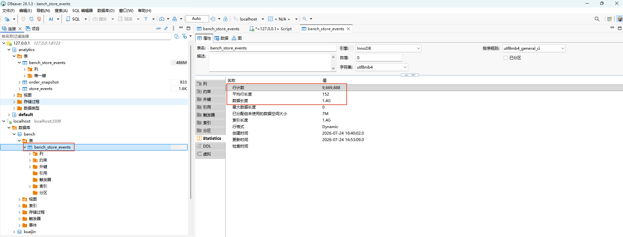623x237 pixels.
Task: Select the 行计数 statistics row
Action: pos(424,87)
